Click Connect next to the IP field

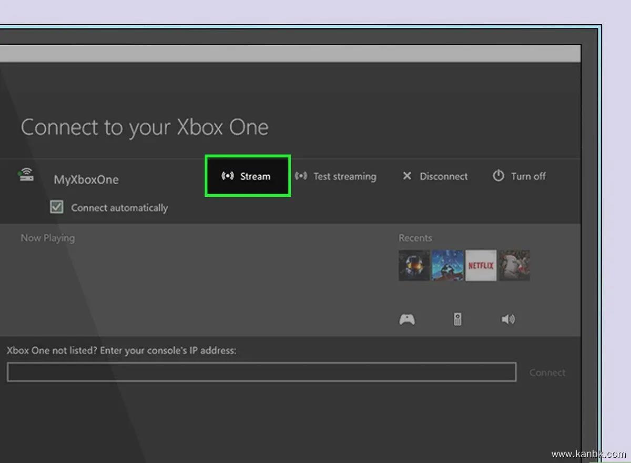[547, 373]
